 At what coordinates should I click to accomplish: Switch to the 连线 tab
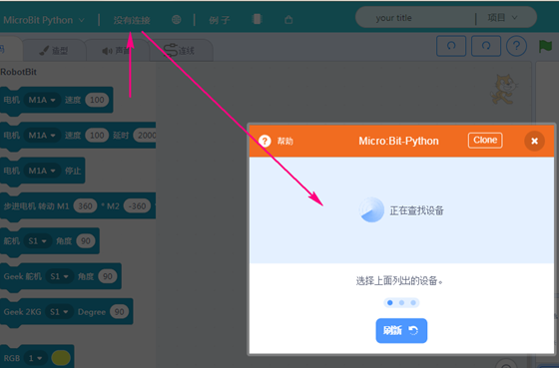(181, 50)
